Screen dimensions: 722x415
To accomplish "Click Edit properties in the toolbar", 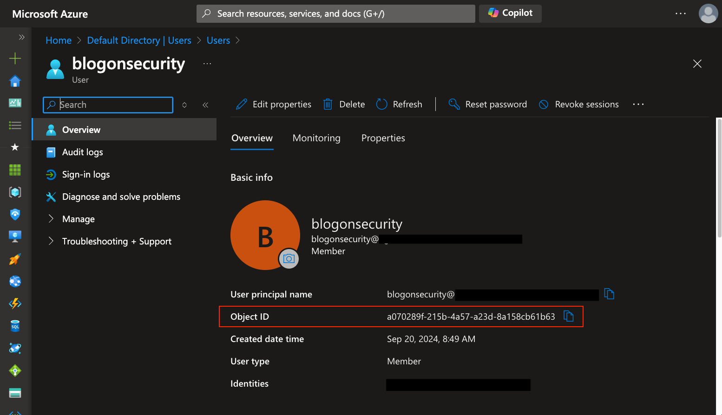I will [x=274, y=104].
